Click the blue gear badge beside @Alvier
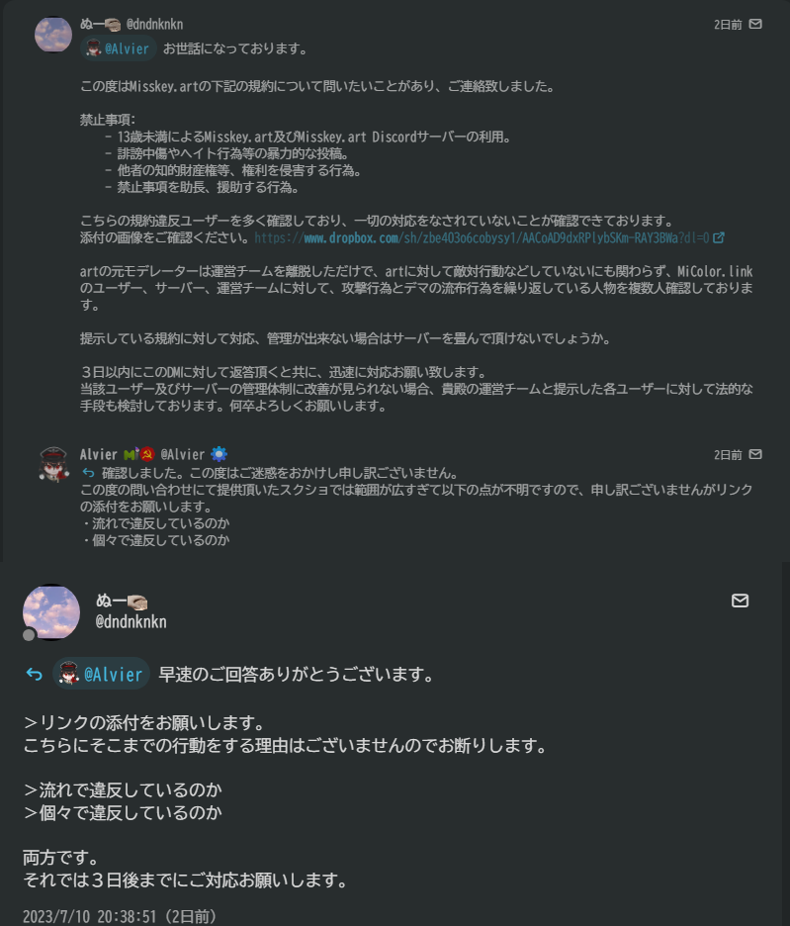 [x=219, y=454]
